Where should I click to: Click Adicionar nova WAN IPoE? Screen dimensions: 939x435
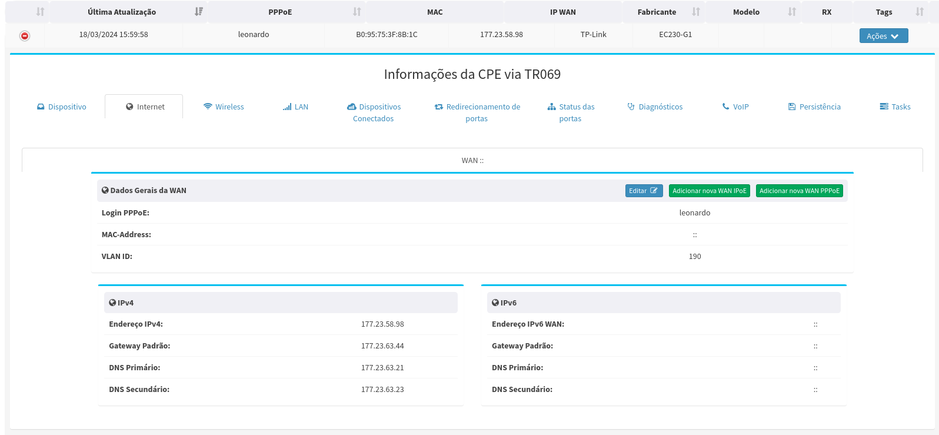(710, 191)
